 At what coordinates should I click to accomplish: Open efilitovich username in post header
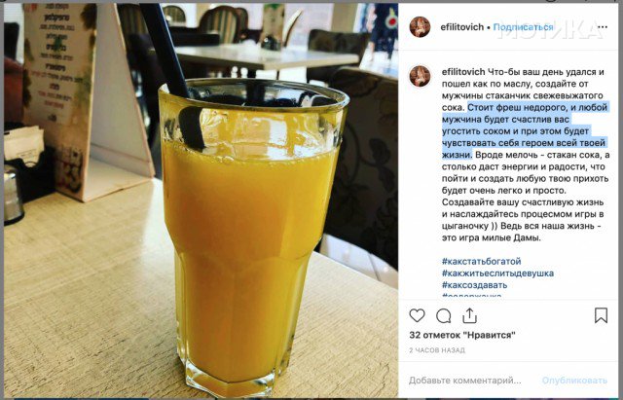(462, 27)
